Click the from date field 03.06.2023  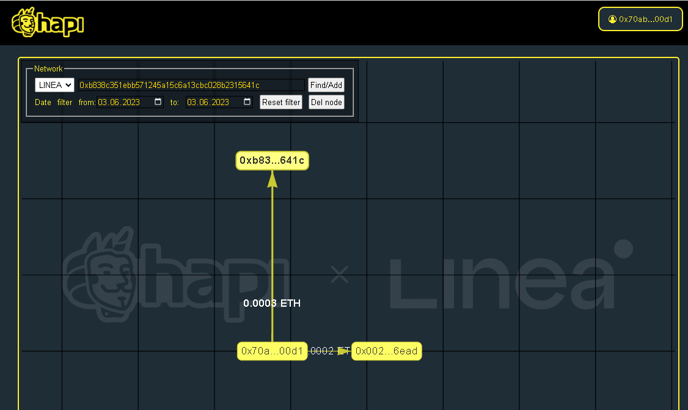pyautogui.click(x=130, y=102)
